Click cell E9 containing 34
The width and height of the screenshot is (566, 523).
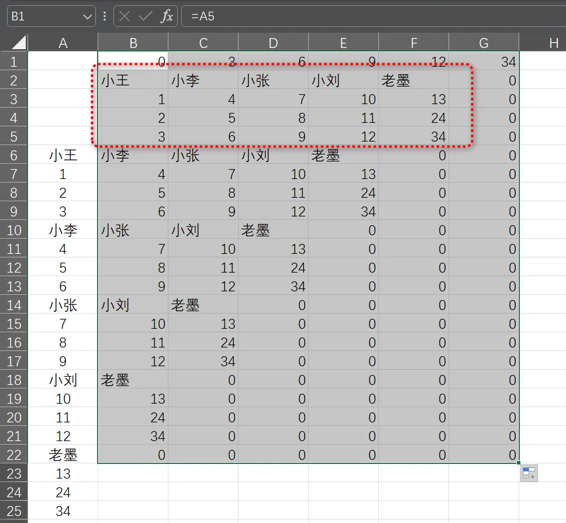[343, 211]
